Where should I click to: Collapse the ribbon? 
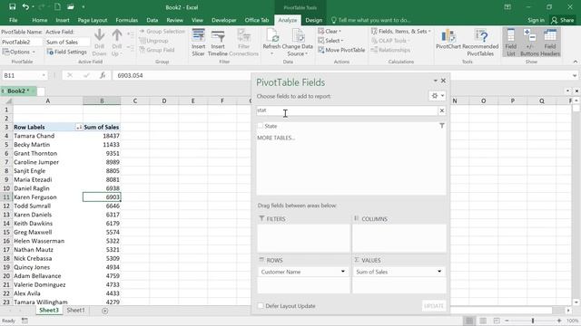click(575, 62)
